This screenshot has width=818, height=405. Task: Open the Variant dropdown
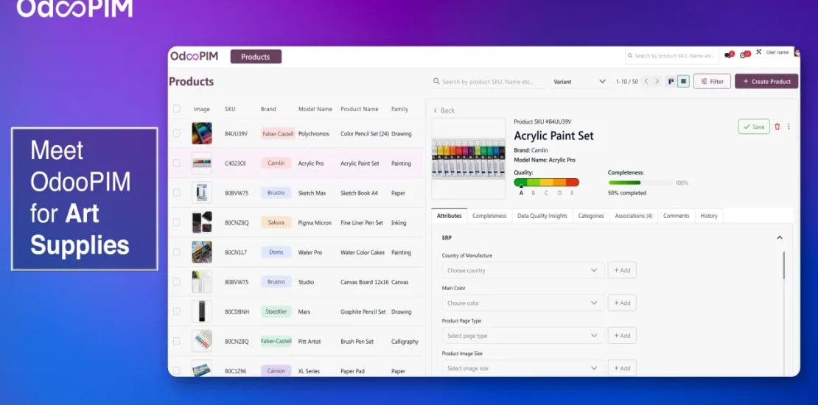[x=579, y=81]
